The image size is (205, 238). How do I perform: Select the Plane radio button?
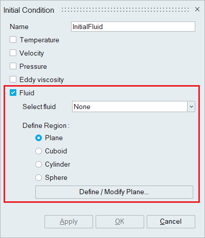[38, 138]
